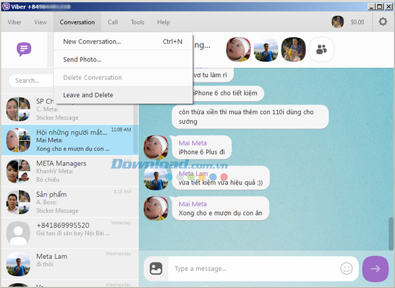Click purple send arrow button
The height and width of the screenshot is (288, 395).
375,269
